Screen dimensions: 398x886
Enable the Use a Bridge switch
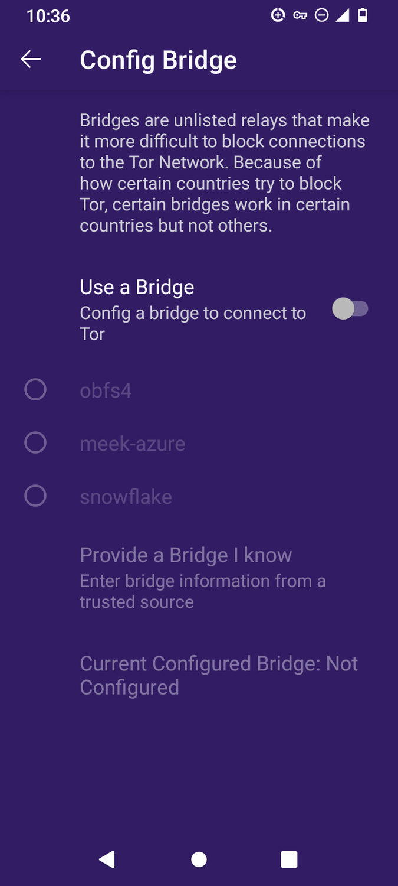pos(351,308)
